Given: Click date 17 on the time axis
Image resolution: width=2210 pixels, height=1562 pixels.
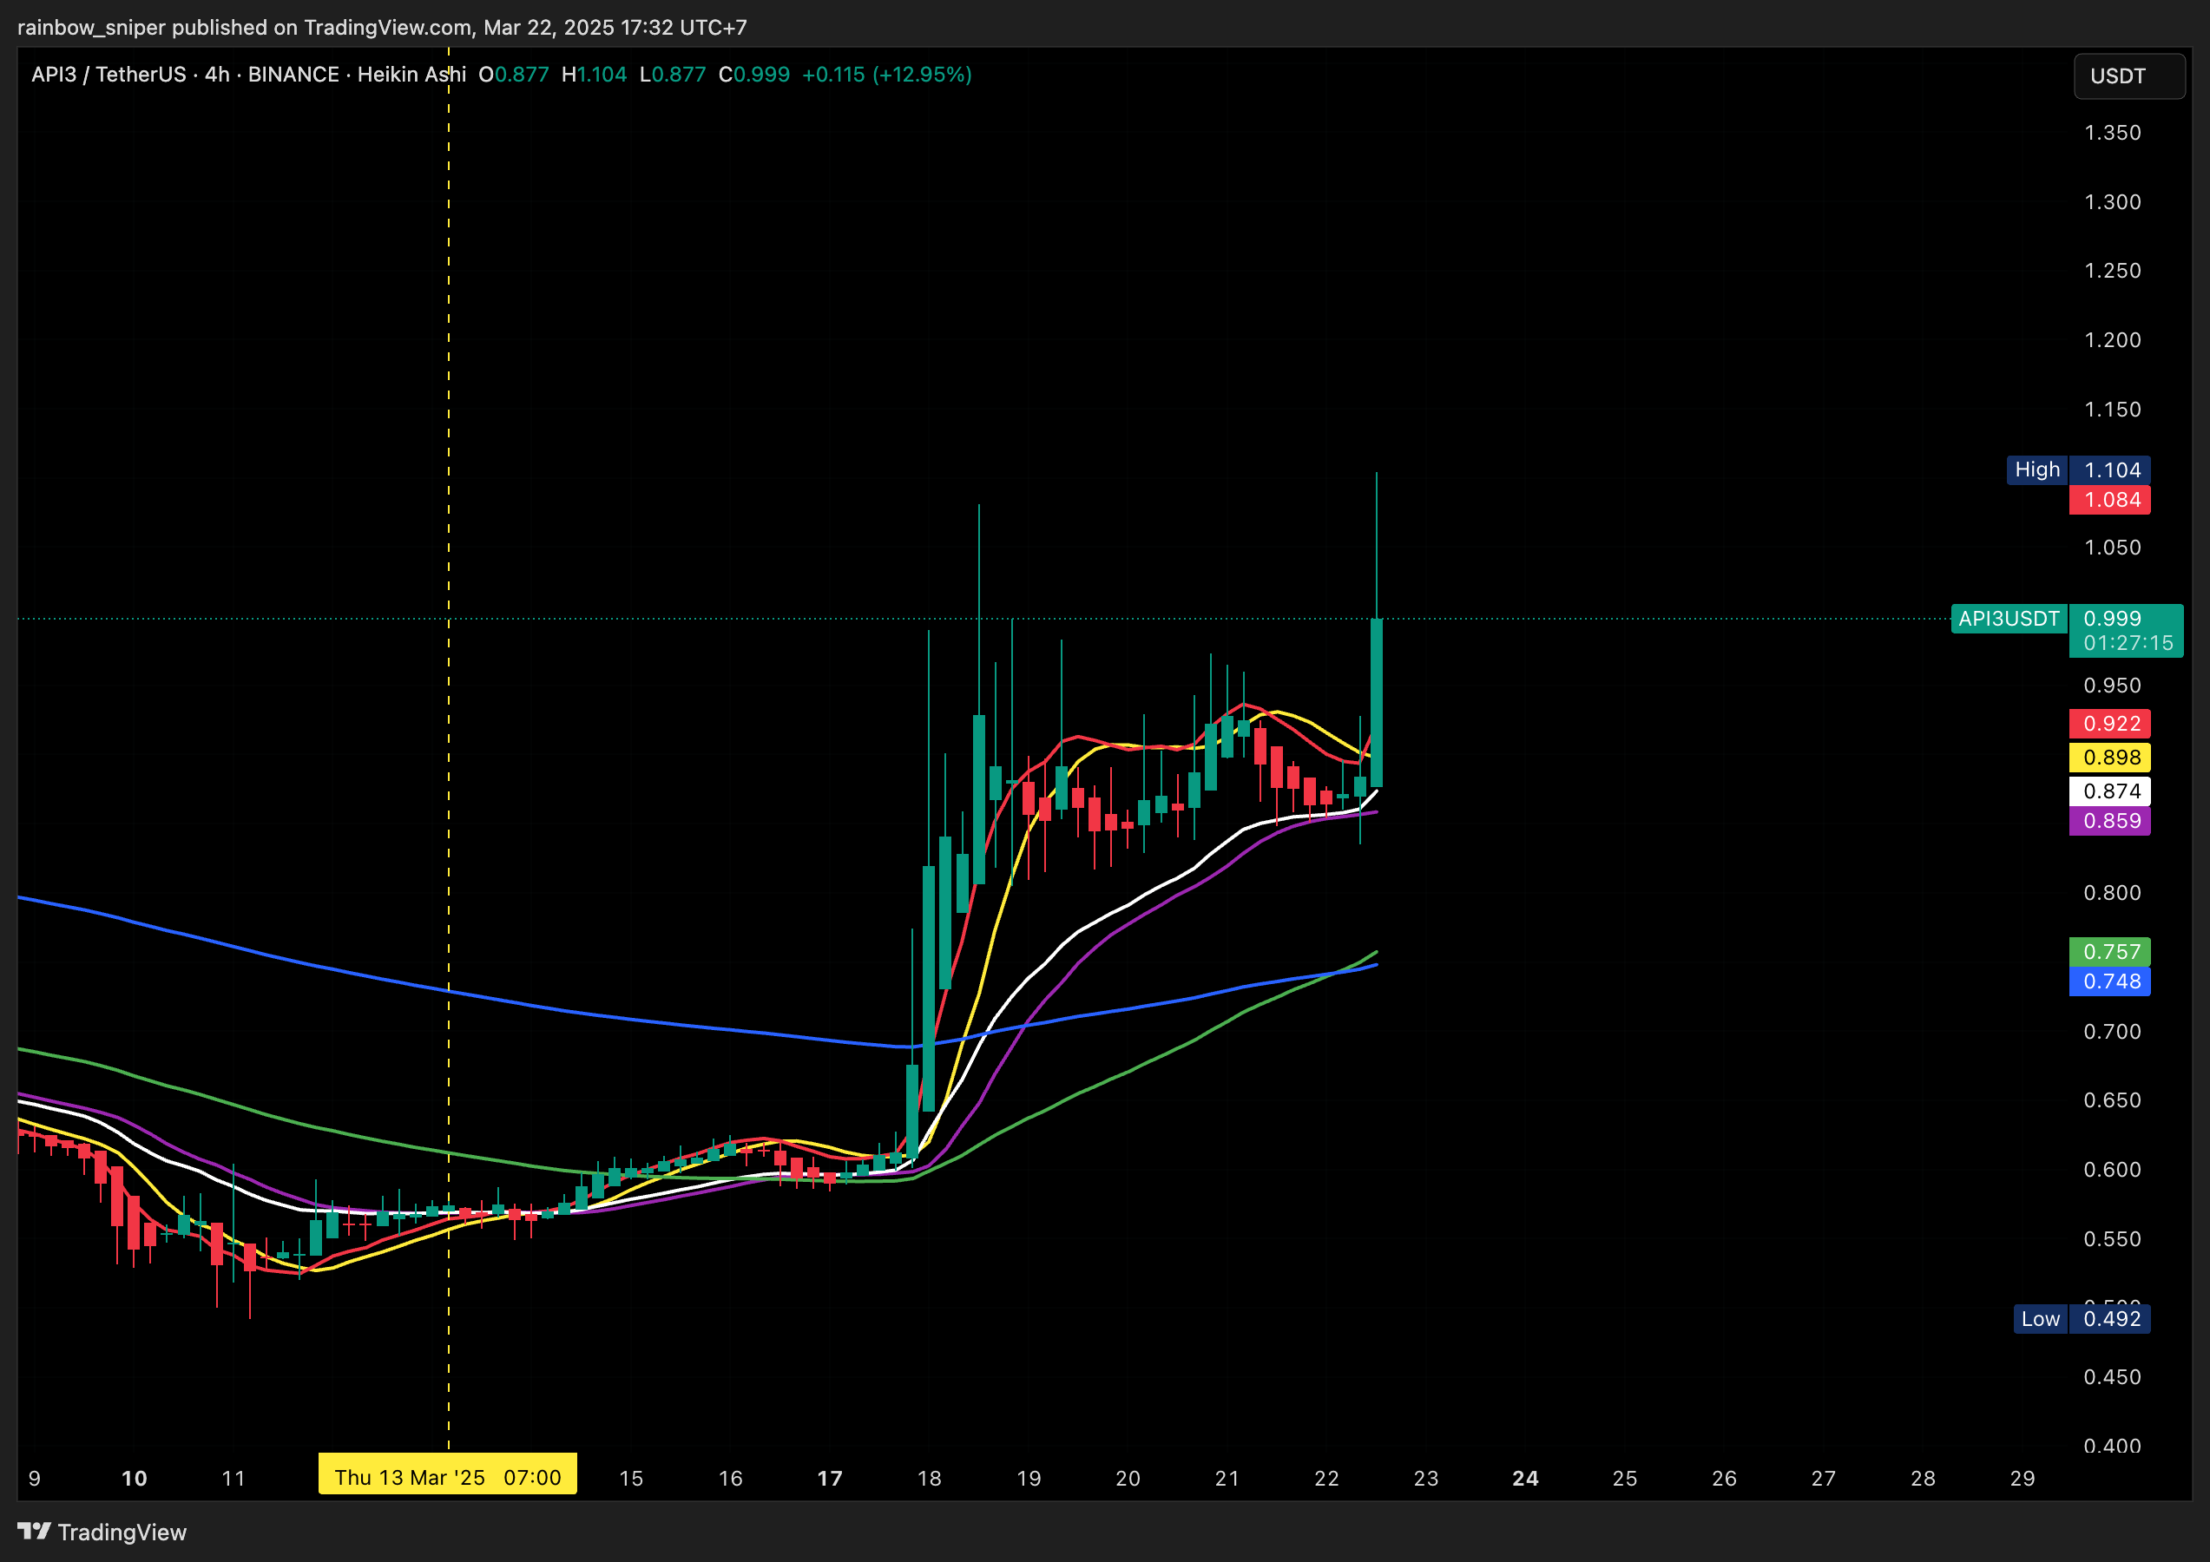Looking at the screenshot, I should 830,1479.
